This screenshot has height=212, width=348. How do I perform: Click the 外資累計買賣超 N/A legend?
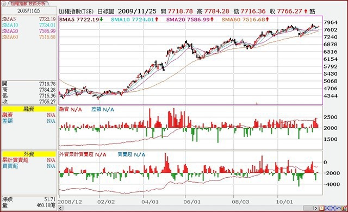coord(83,154)
